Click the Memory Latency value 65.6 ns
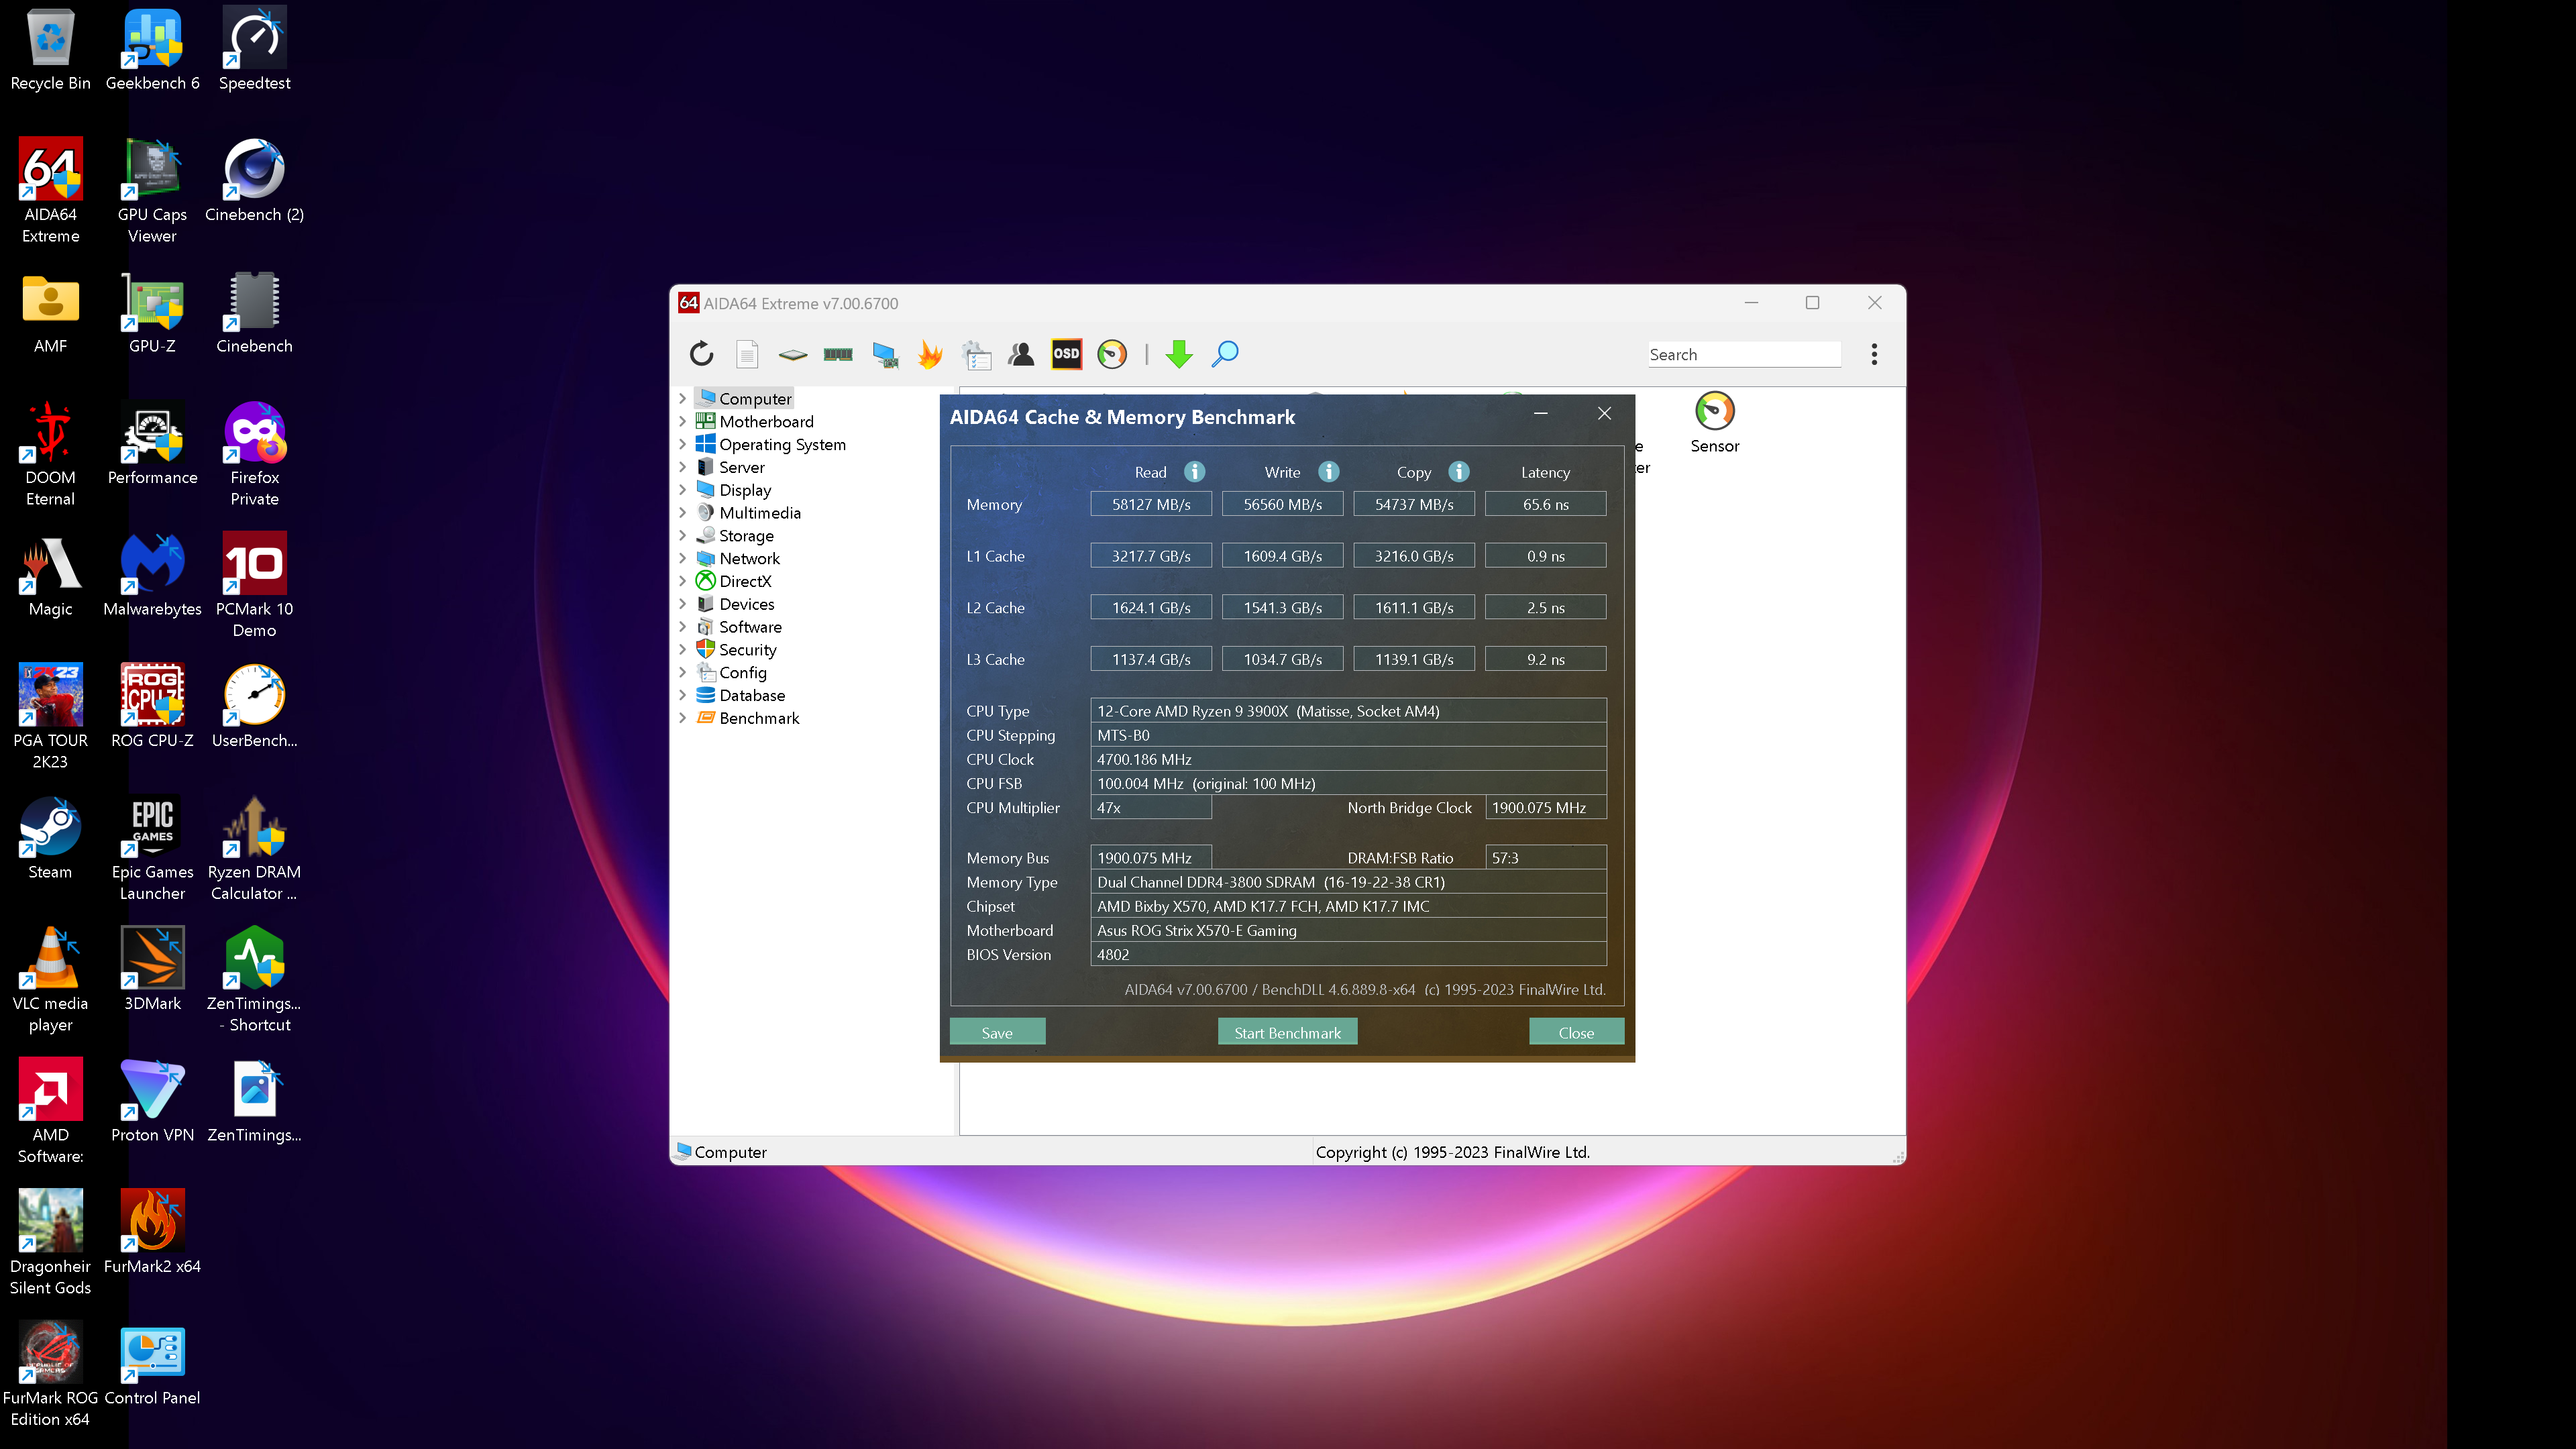Screen dimensions: 2576x1449 pyautogui.click(x=1545, y=504)
